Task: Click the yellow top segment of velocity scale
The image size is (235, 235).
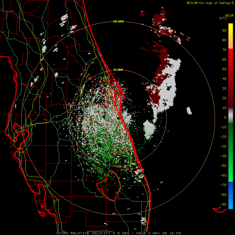Action: point(231,36)
